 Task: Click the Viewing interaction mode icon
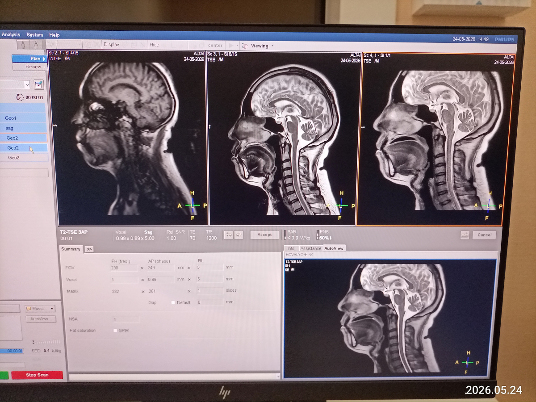245,46
